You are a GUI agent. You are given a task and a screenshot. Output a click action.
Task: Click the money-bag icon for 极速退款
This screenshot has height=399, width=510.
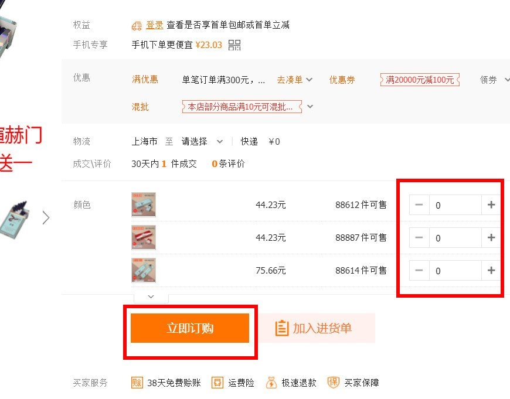pos(272,383)
